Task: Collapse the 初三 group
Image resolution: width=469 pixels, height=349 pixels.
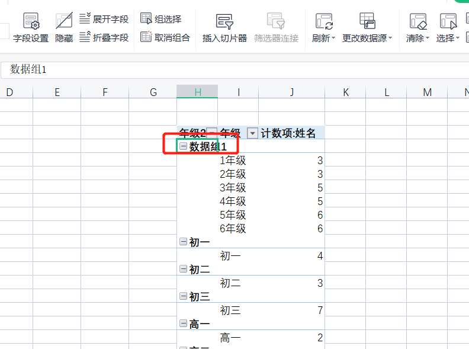Action: coord(183,296)
